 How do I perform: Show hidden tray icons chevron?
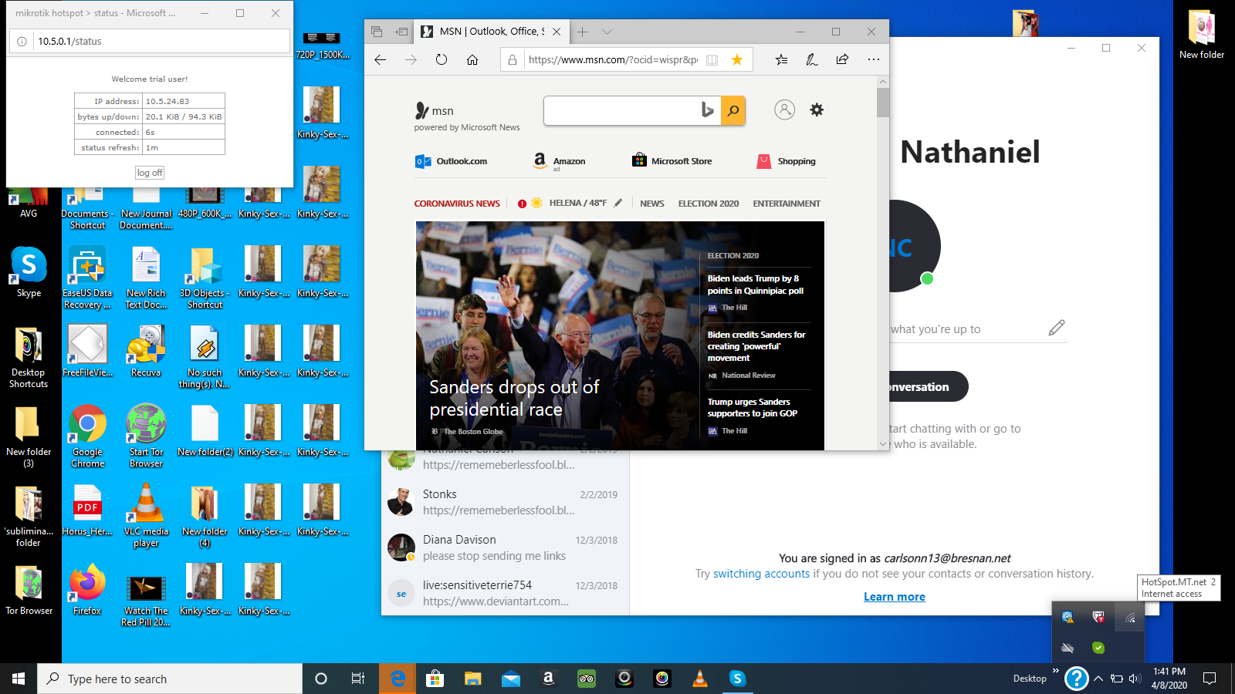pyautogui.click(x=1098, y=679)
